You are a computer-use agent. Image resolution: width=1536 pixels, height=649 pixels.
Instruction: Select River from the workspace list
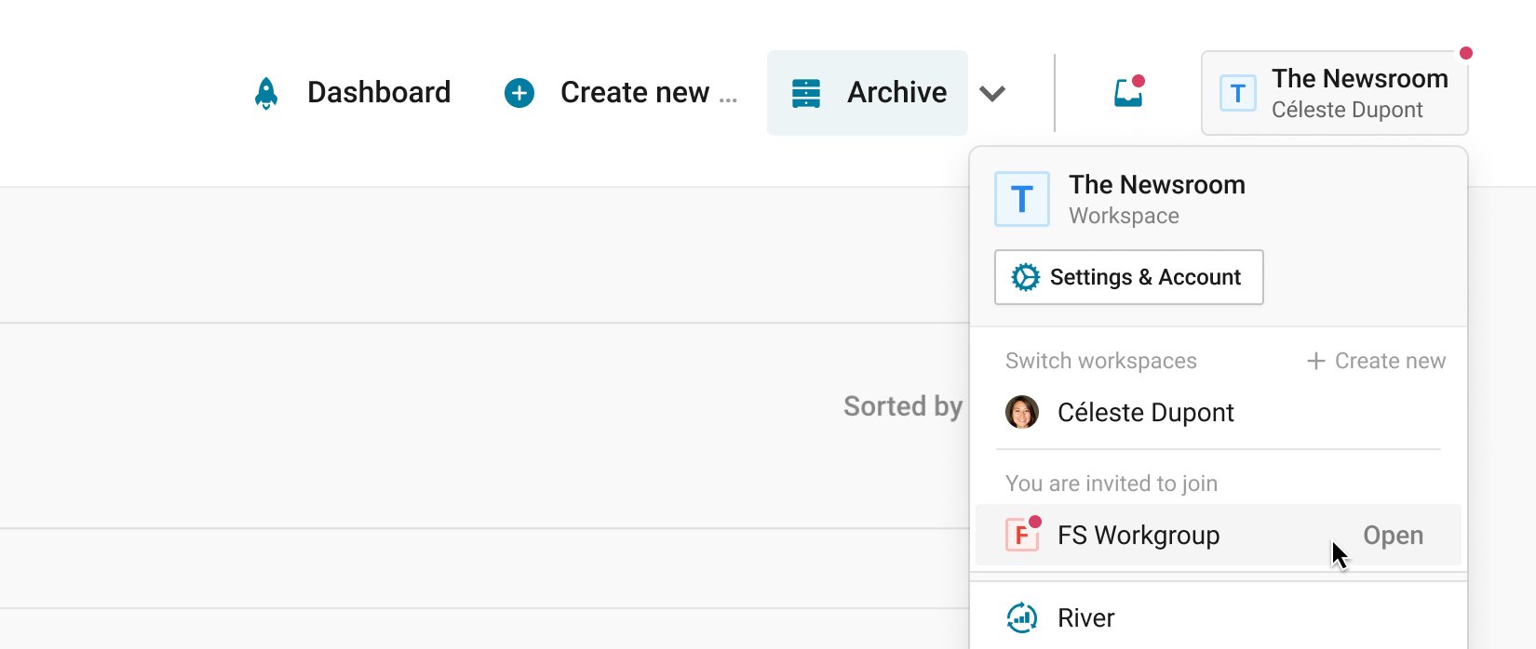click(1218, 617)
